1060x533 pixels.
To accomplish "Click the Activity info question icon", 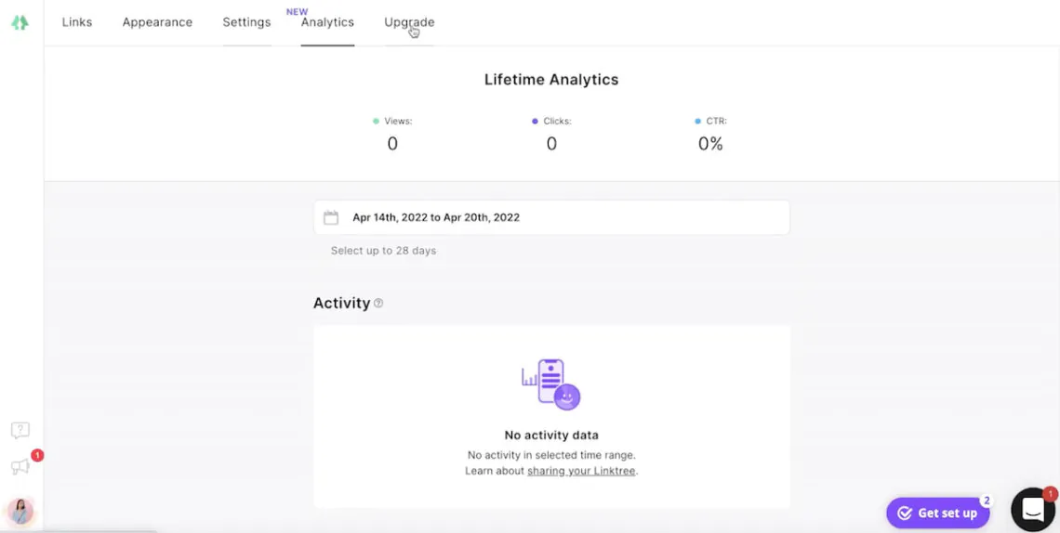I will tap(378, 304).
